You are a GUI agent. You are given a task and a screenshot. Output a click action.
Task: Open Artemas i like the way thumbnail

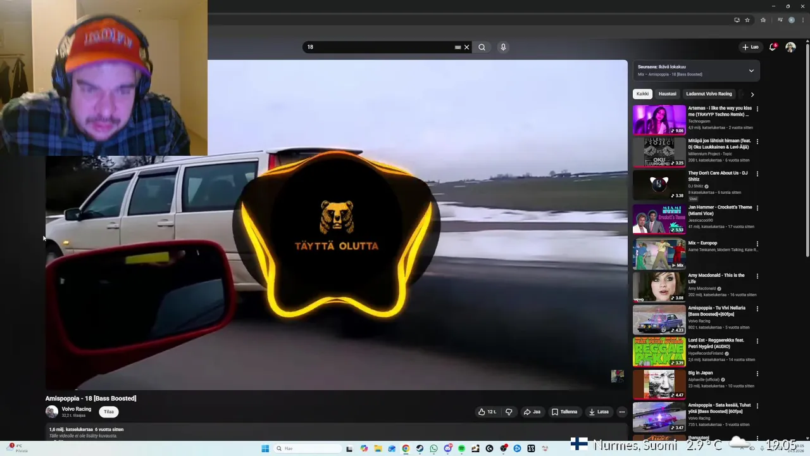(659, 120)
